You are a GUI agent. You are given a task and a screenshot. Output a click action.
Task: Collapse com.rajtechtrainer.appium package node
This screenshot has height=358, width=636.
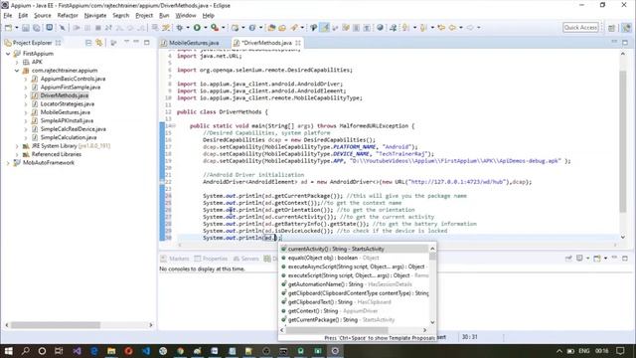coord(17,71)
